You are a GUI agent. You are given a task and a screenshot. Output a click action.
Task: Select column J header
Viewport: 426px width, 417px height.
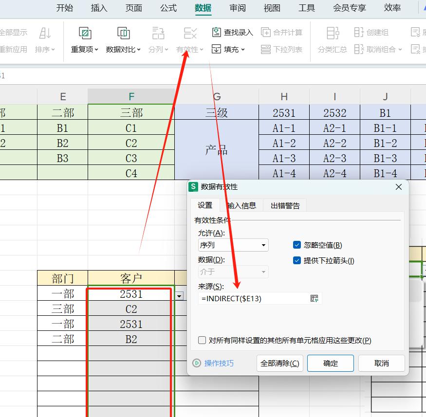point(385,96)
